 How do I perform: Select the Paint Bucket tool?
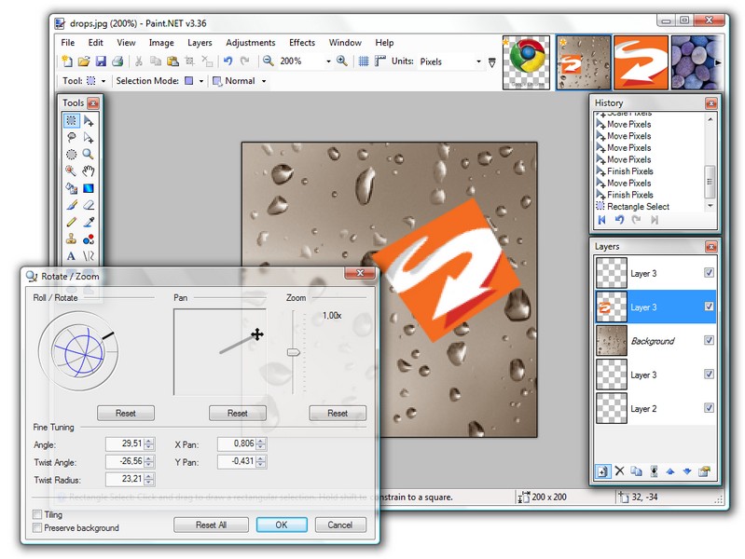click(x=71, y=188)
